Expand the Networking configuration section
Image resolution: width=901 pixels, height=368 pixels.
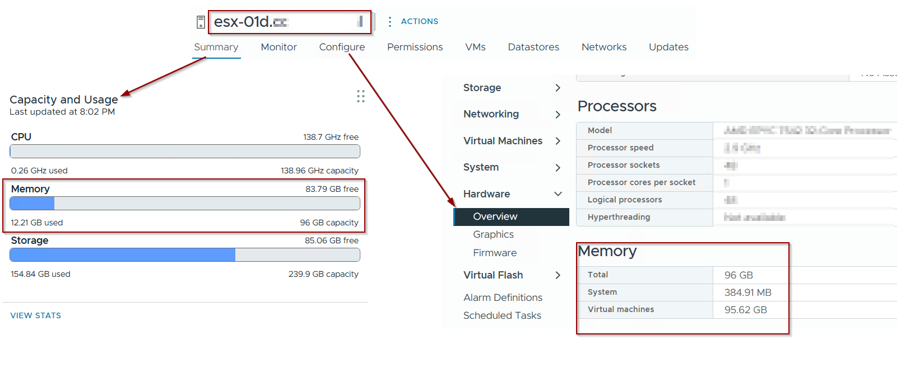click(x=558, y=115)
